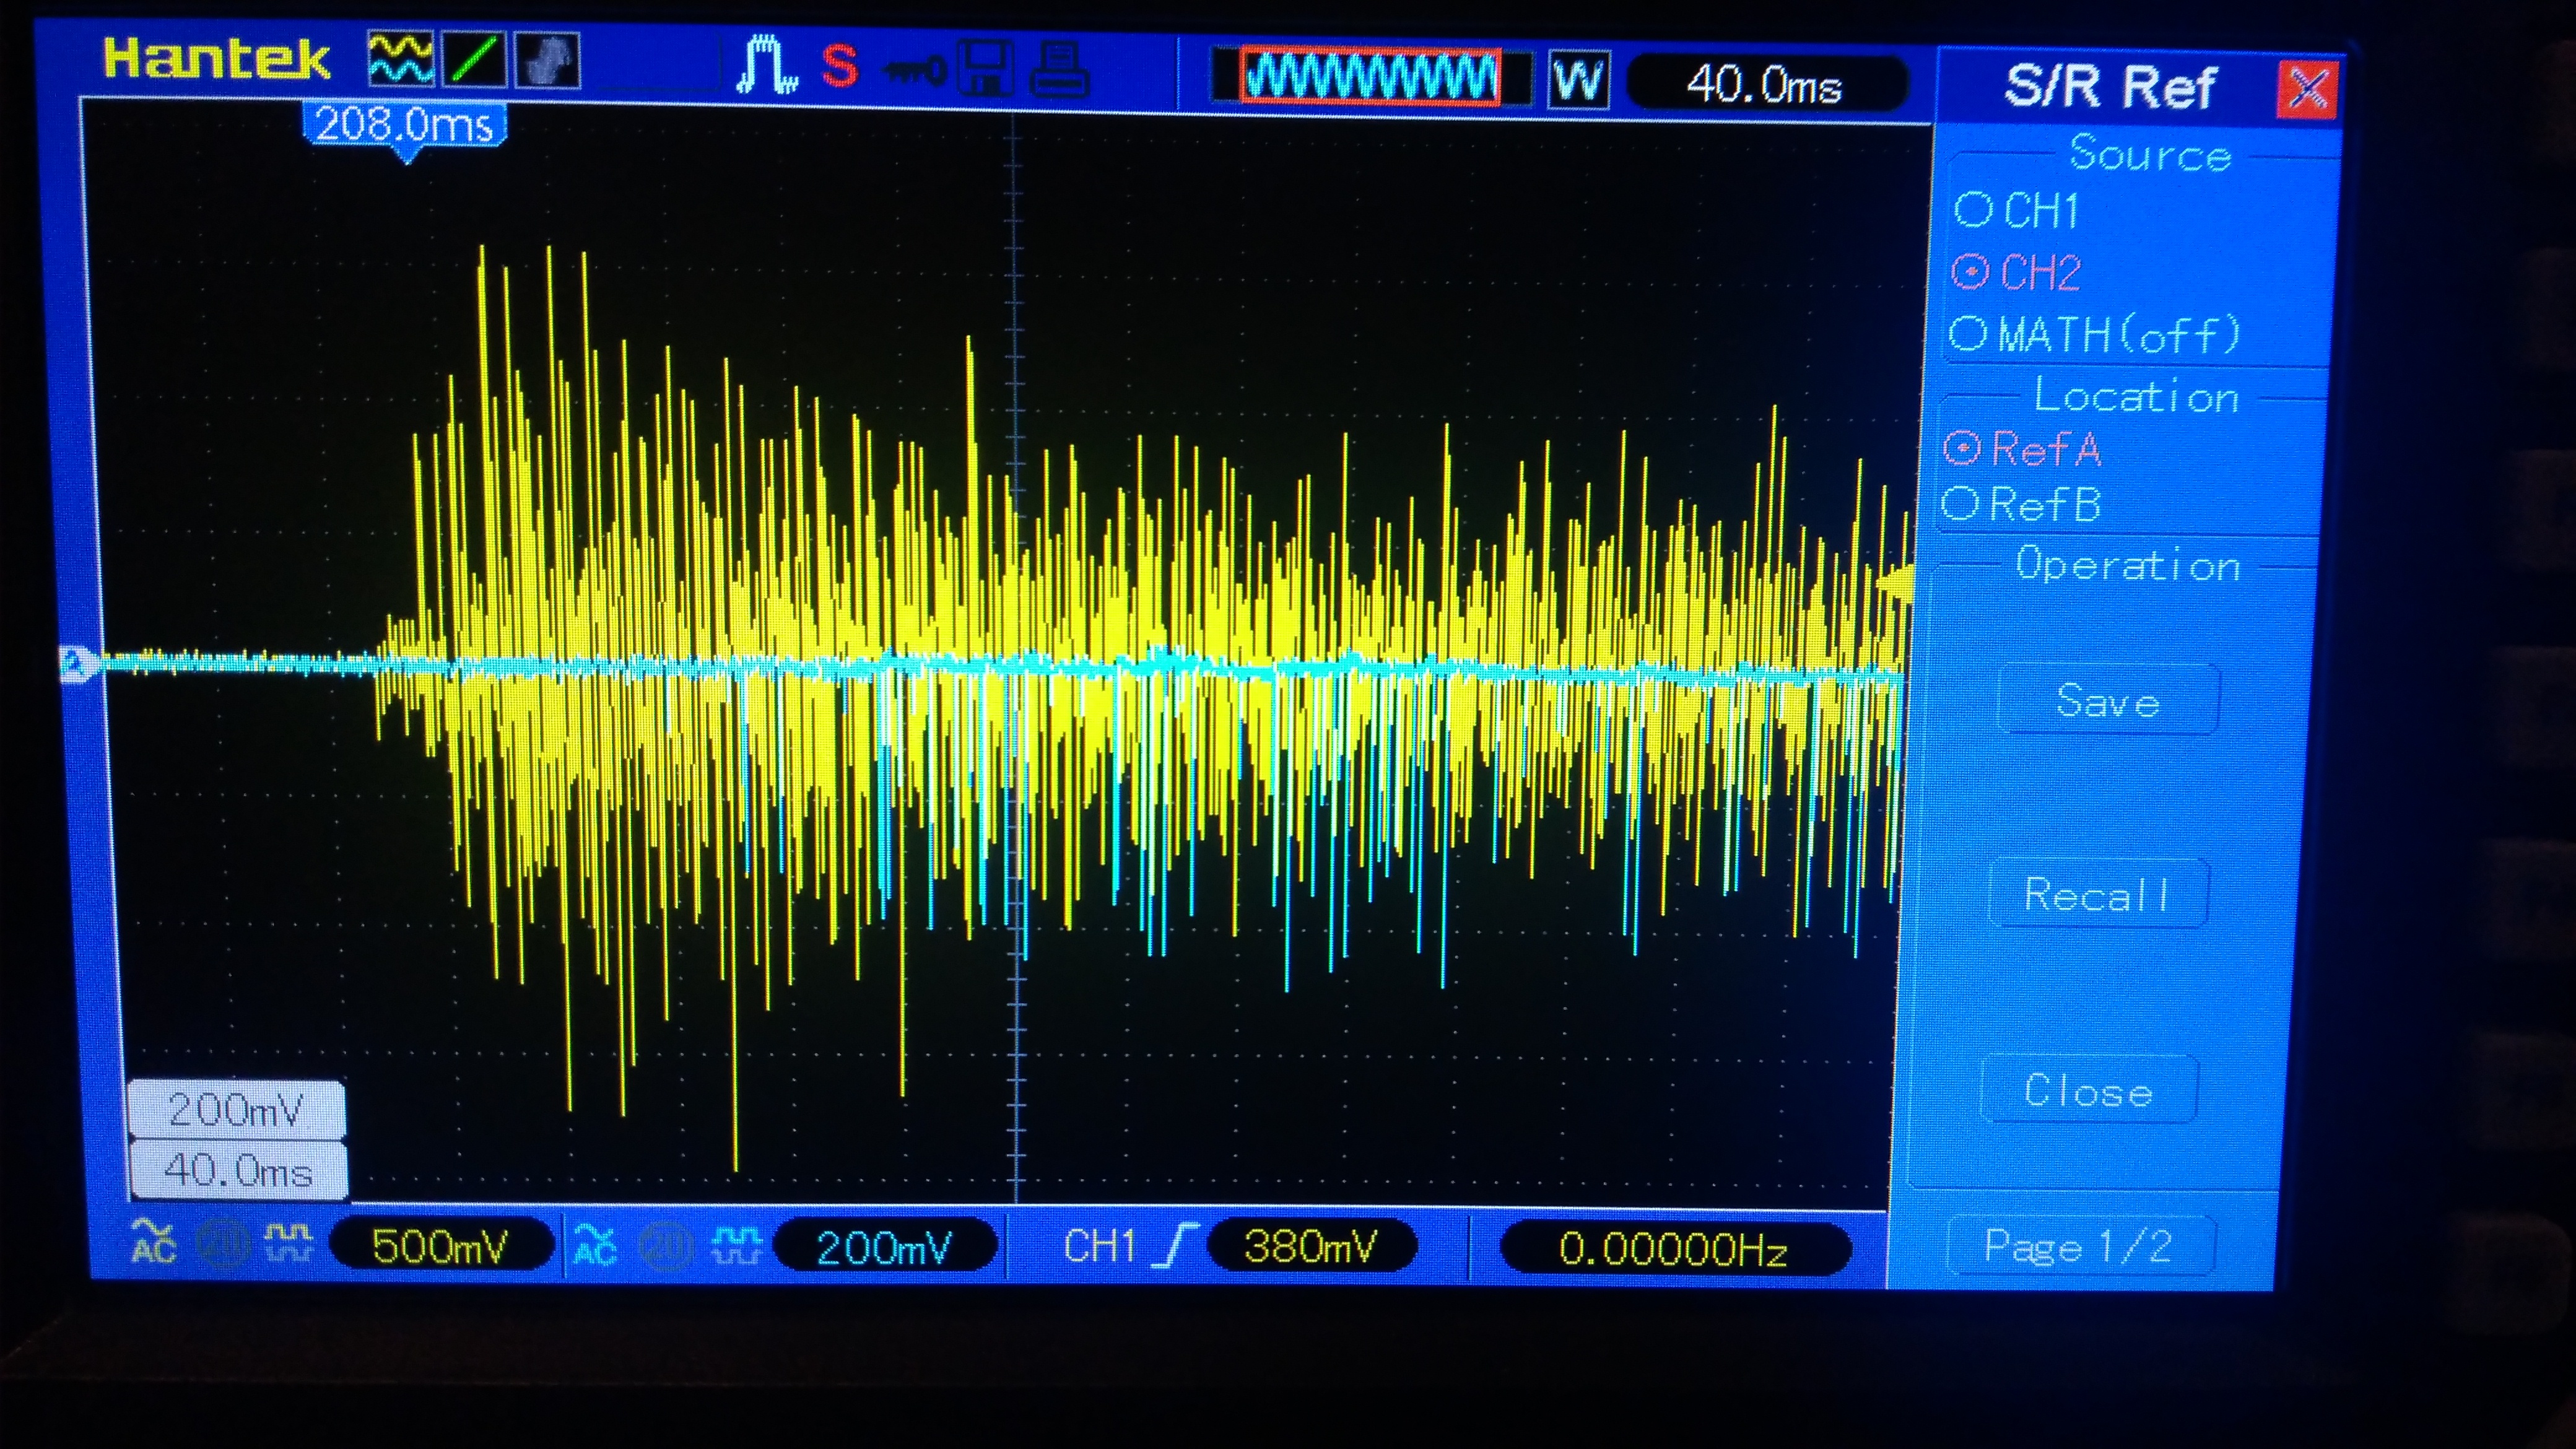The height and width of the screenshot is (1449, 2576).
Task: Click the reference 40.0ms timebase label
Action: coord(238,1169)
